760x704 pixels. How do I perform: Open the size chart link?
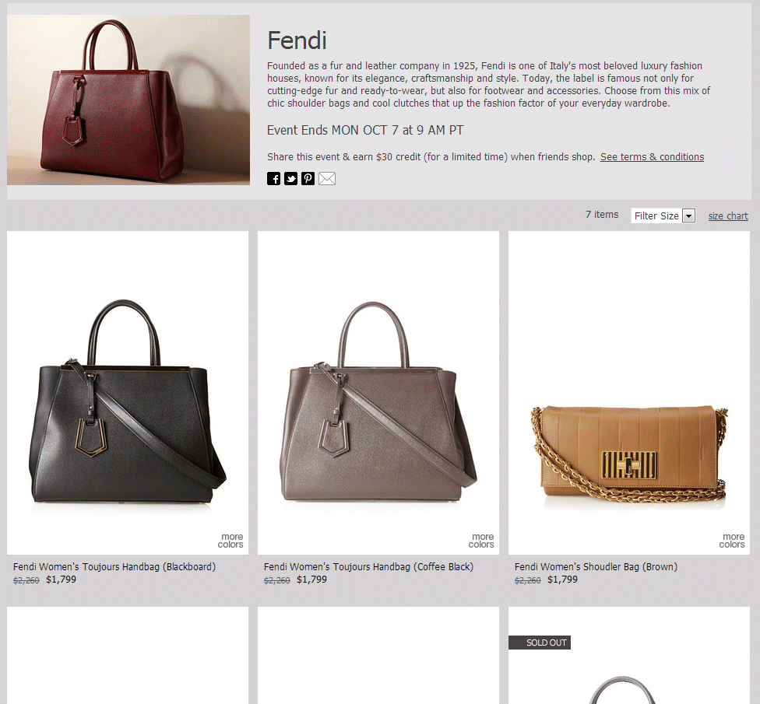728,216
